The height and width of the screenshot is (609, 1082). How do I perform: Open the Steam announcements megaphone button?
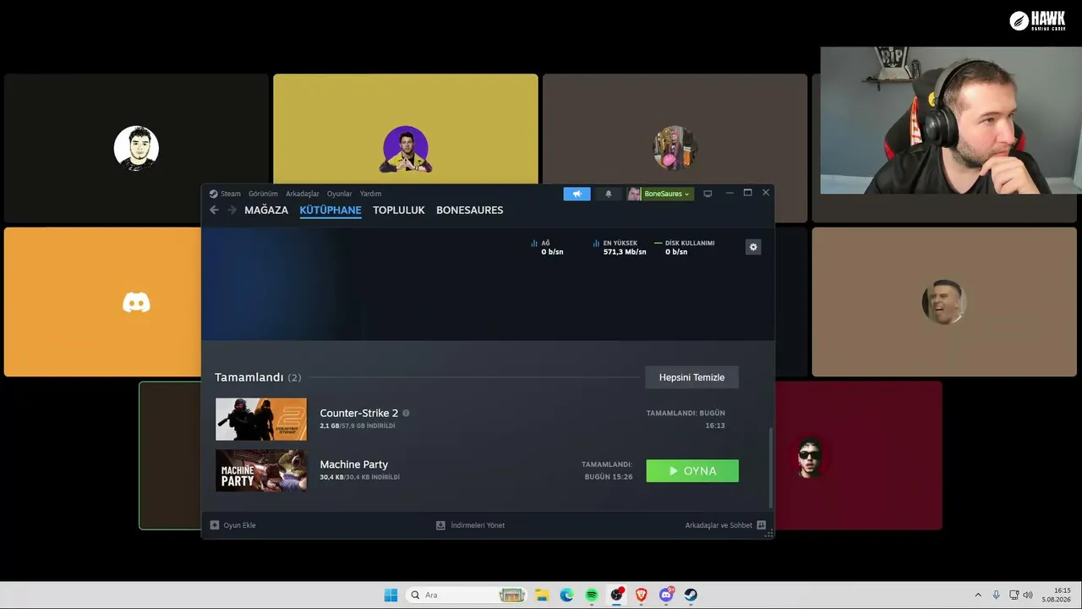(x=577, y=194)
